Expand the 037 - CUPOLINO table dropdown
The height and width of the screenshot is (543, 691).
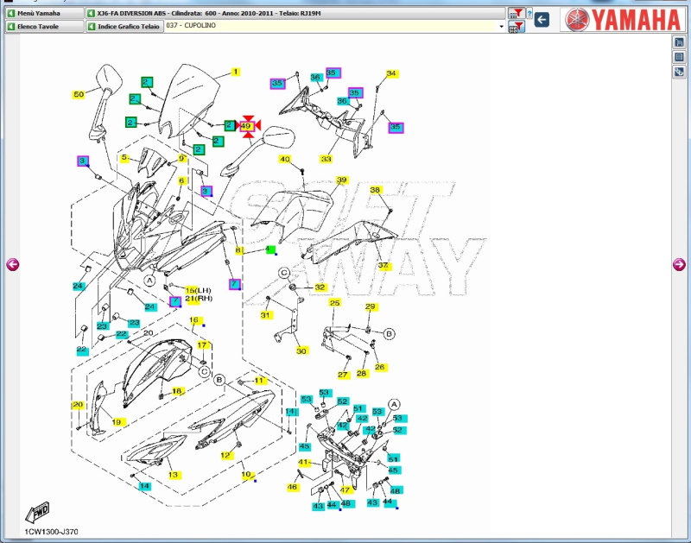click(502, 27)
